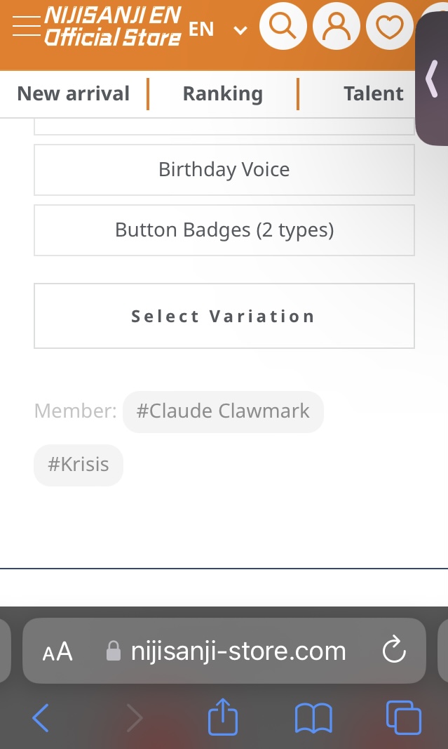Viewport: 448px width, 749px height.
Task: Open the hamburger menu icon
Action: [26, 27]
